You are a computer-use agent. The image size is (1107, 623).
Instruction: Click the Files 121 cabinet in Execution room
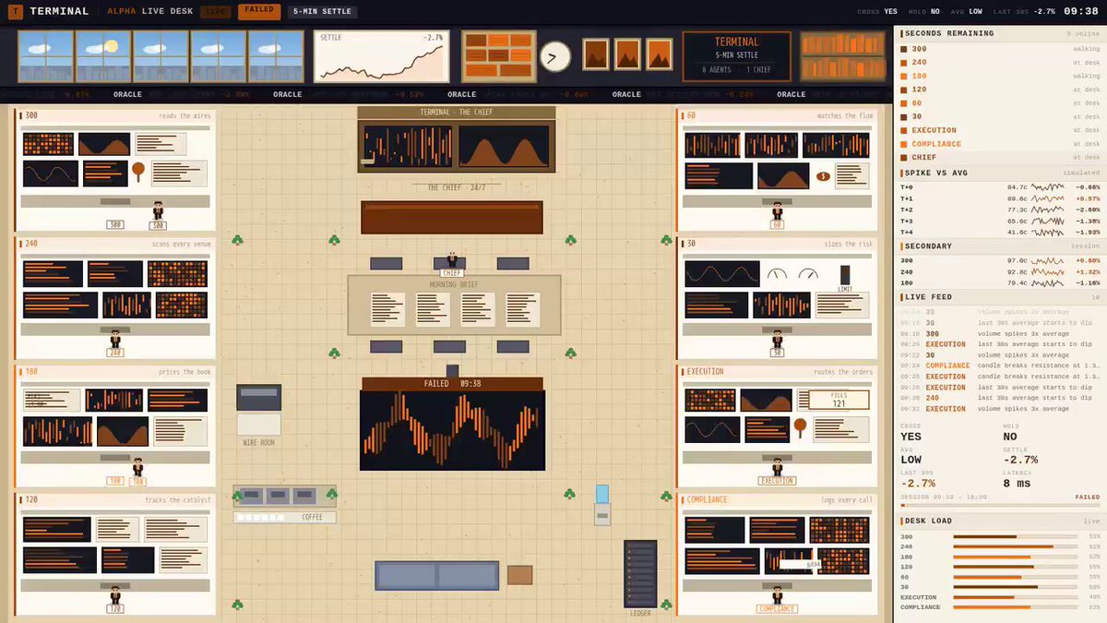point(839,400)
